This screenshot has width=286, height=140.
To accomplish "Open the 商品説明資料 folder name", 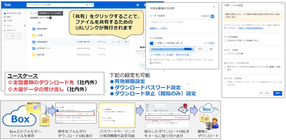I will (42, 29).
